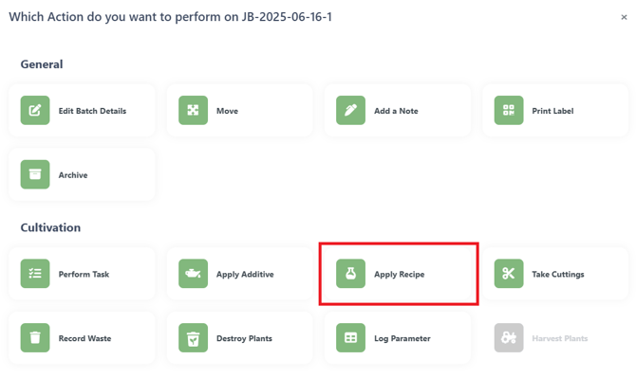Screen dimensions: 636x378
Task: Click the Apply Additive watering-can icon
Action: [x=193, y=274]
